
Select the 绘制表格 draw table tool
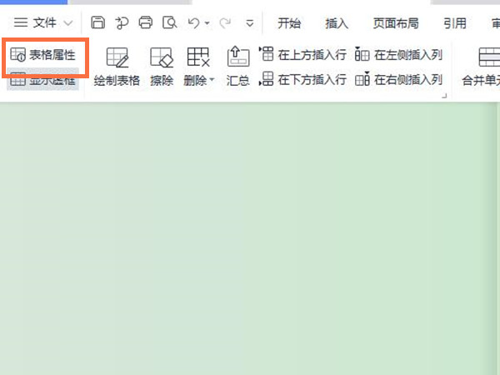click(117, 67)
